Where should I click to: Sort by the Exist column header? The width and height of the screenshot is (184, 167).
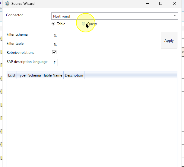click(12, 75)
